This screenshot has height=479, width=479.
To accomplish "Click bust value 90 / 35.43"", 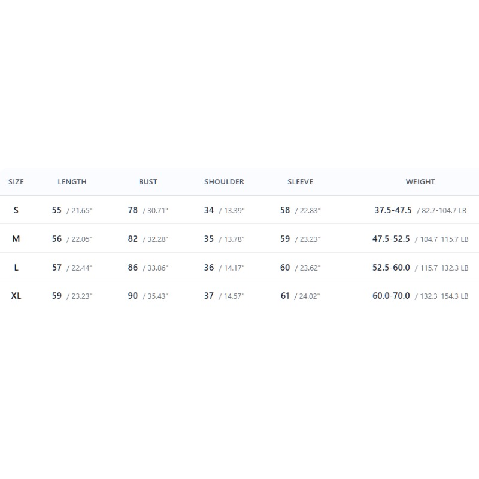I will click(x=148, y=296).
